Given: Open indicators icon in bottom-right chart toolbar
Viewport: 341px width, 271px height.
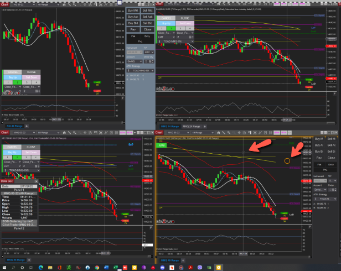Looking at the screenshot, I should tap(255, 133).
